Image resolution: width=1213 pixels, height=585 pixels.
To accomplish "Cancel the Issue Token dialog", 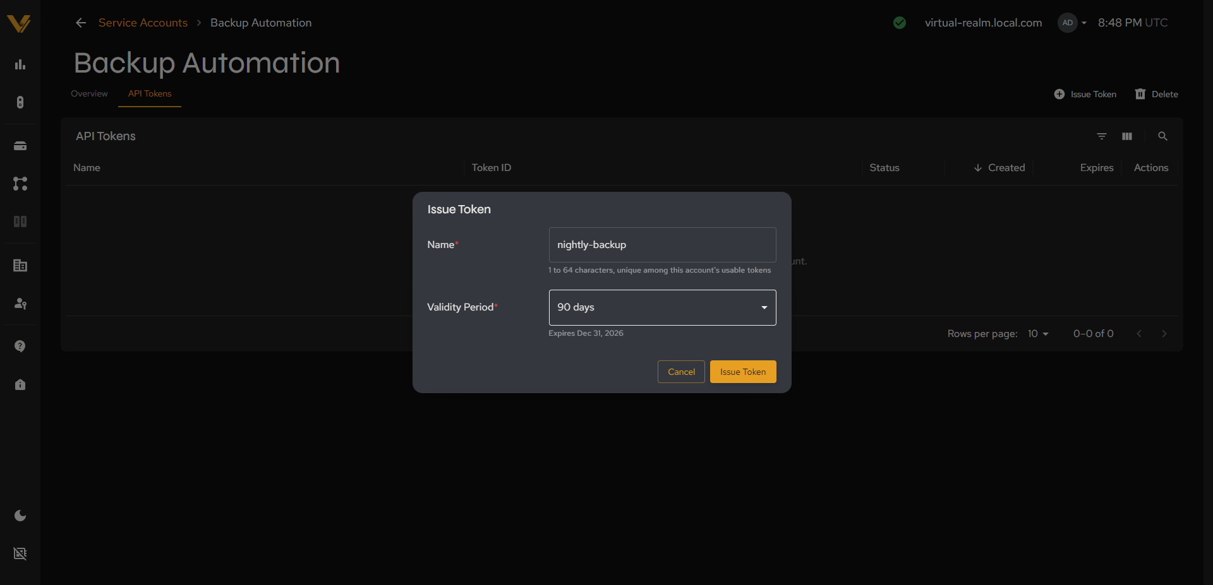I will (x=681, y=372).
